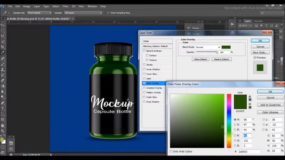Select the Blur tool

(x=3, y=92)
